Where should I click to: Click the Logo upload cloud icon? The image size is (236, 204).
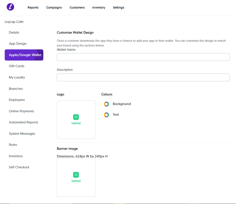(76, 117)
